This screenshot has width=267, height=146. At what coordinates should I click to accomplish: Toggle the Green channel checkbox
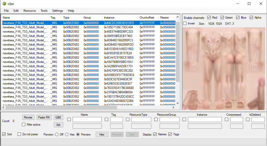[x=222, y=18]
